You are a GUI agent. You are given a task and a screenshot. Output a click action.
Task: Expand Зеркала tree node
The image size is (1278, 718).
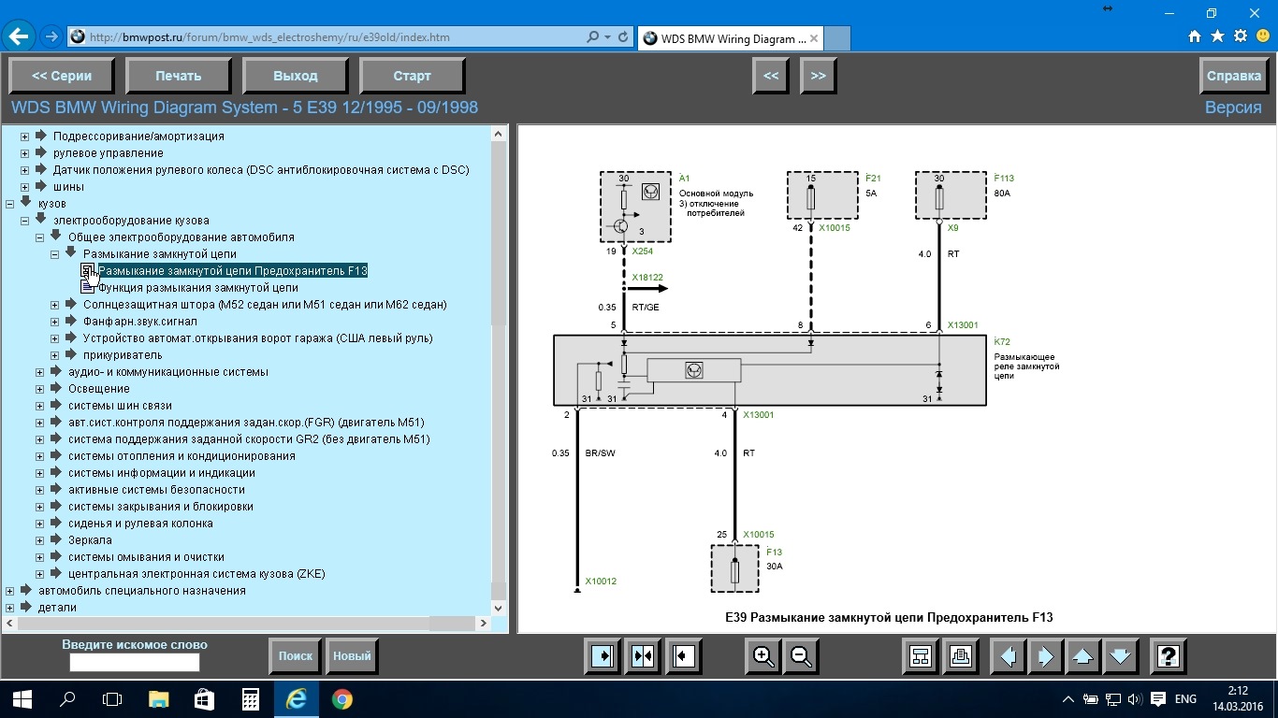click(x=40, y=540)
